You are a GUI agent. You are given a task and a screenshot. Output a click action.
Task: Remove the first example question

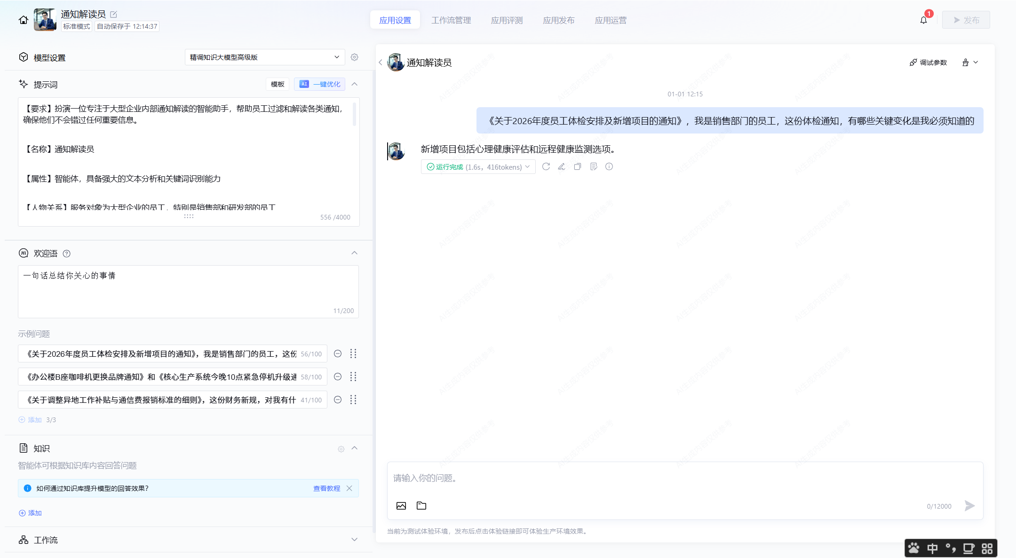pyautogui.click(x=338, y=354)
